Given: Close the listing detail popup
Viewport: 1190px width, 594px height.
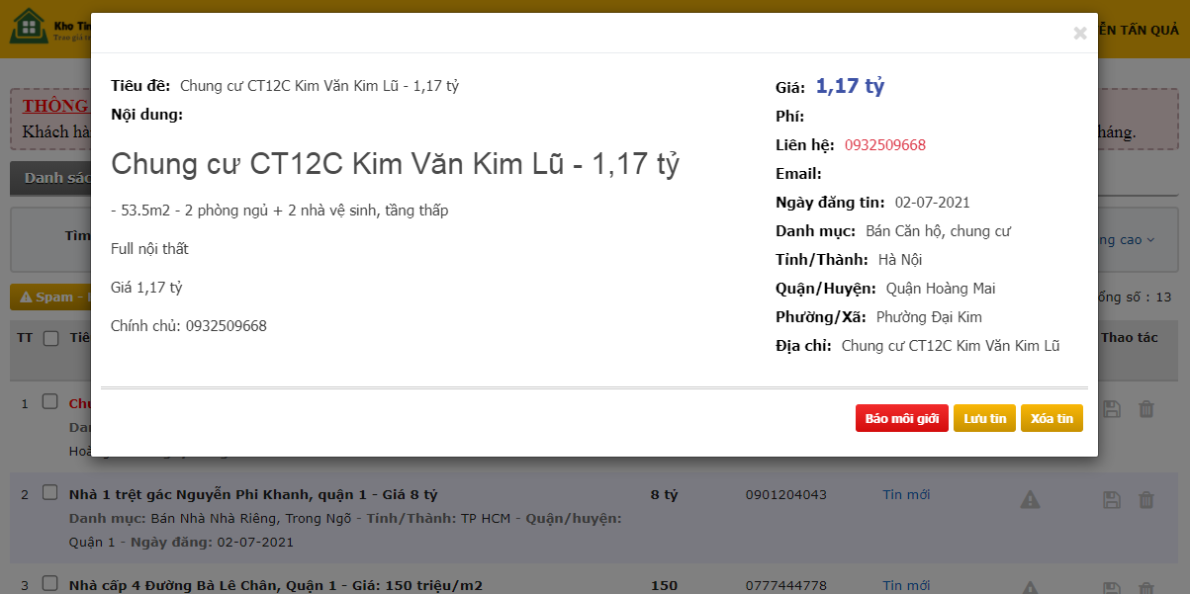Looking at the screenshot, I should 1079,34.
